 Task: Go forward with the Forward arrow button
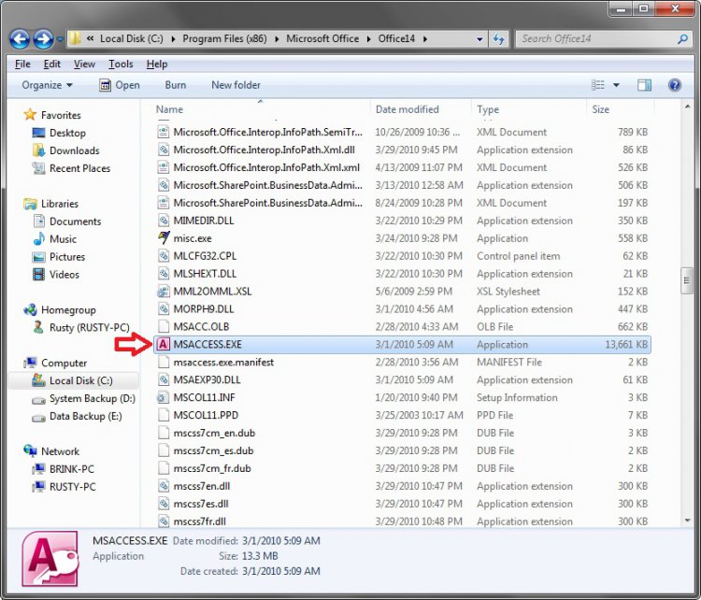pos(43,39)
